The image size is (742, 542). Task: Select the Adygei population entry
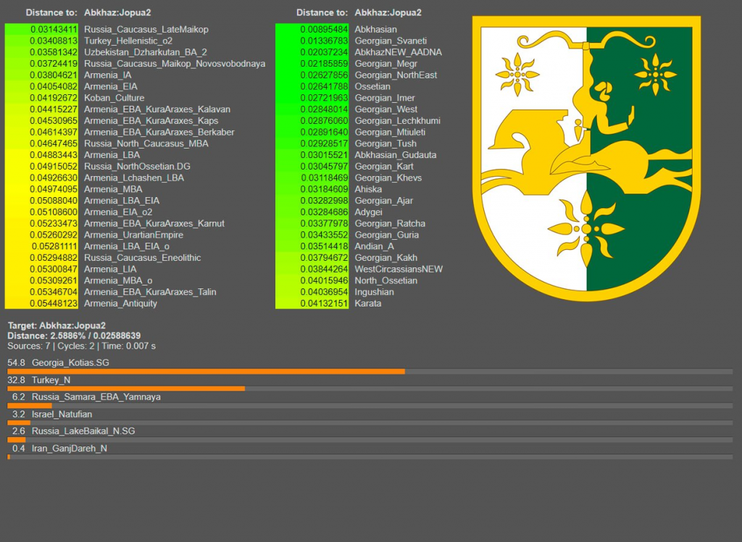[x=368, y=212]
